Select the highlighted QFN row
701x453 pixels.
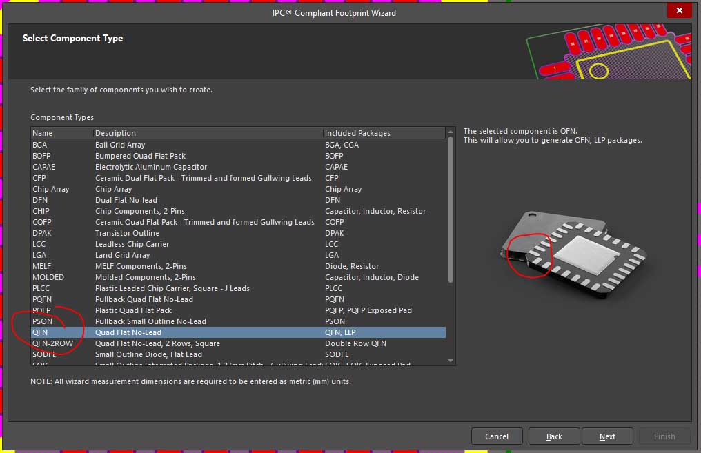[x=128, y=332]
